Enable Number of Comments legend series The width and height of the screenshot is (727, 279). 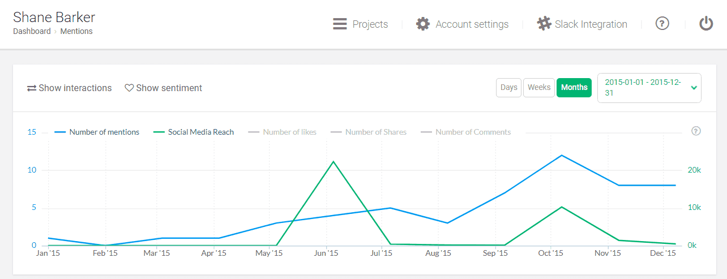(x=465, y=132)
